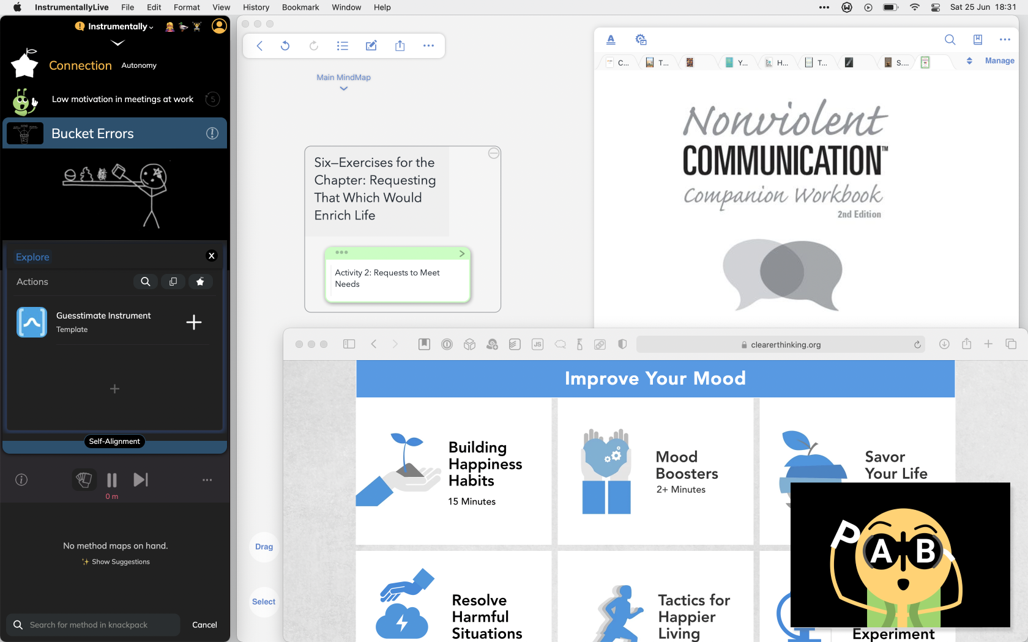
Task: Click the weightlifter emoji icon
Action: tap(196, 27)
